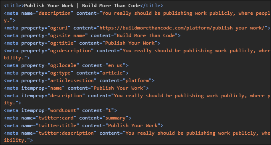Click the wordCount content value "1"
271x145 pixels.
click(110, 110)
